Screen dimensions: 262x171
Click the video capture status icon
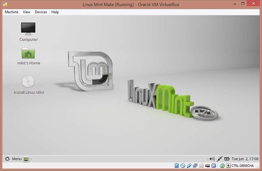[x=207, y=166]
